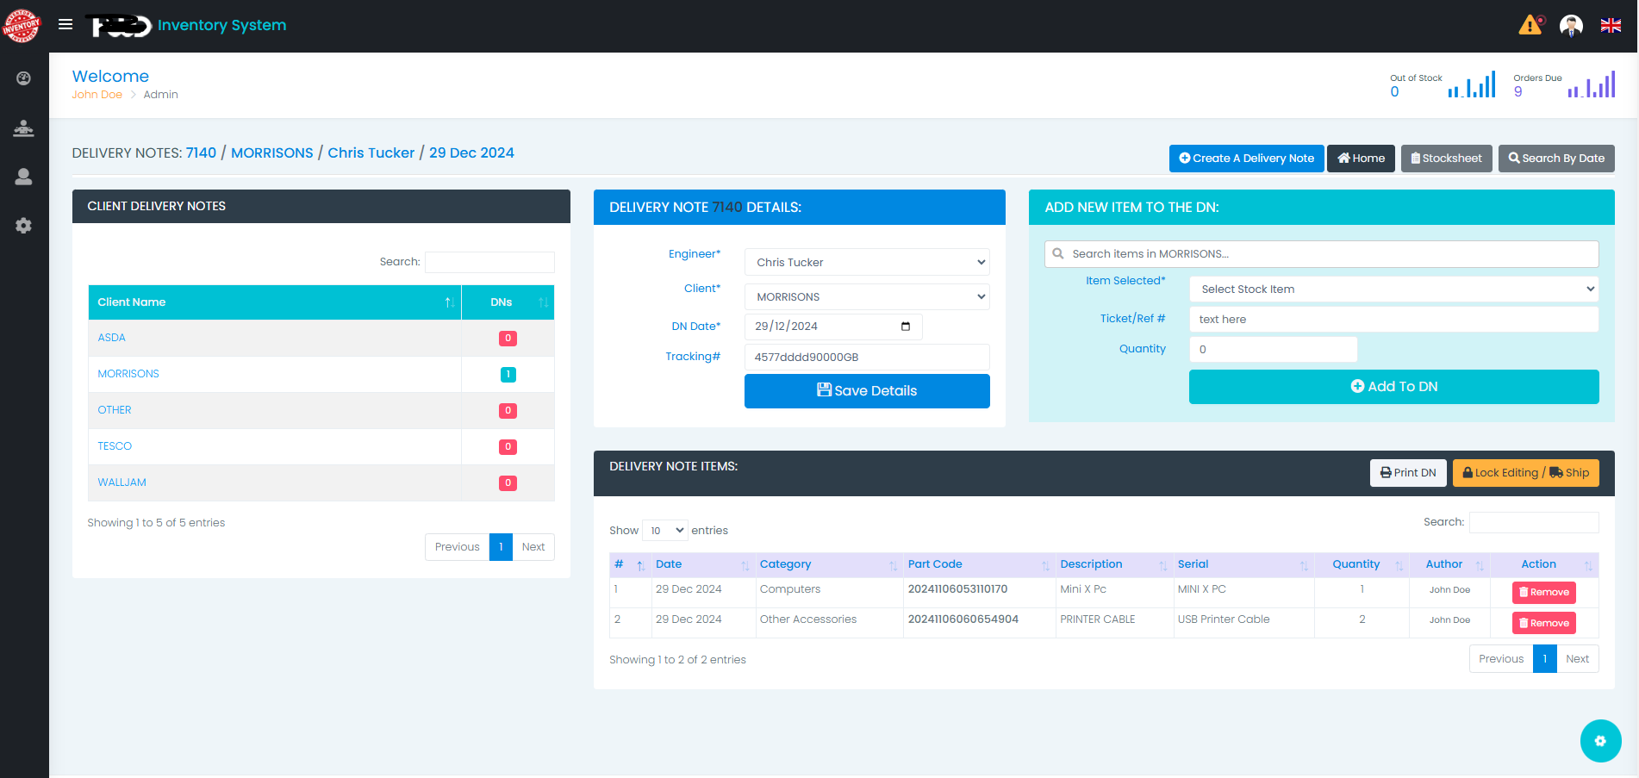Click the floating settings button at bottom right

[x=1600, y=741]
